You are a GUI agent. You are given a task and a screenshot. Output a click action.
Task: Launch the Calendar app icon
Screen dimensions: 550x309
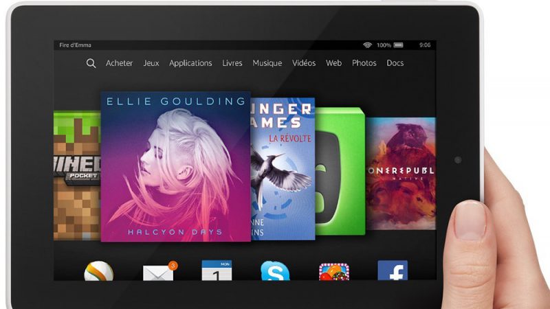(217, 271)
